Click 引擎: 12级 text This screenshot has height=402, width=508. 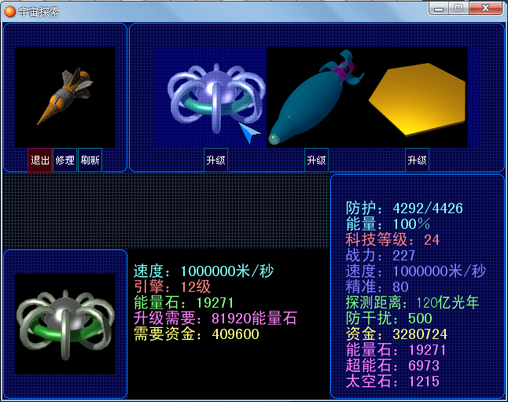tap(172, 286)
